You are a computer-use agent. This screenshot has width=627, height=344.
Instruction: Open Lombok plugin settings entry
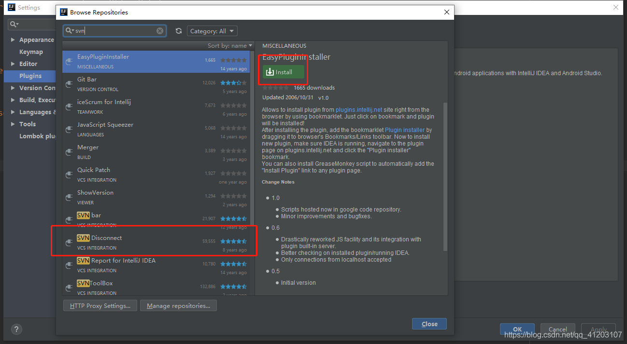point(38,136)
